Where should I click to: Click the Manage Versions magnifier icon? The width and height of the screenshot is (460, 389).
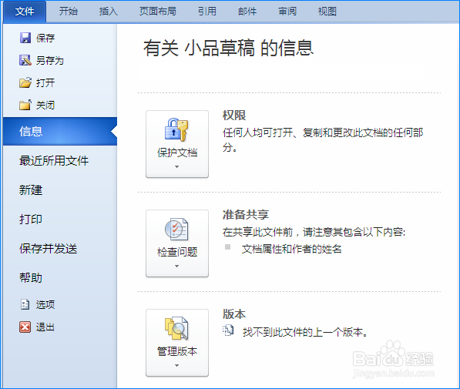pyautogui.click(x=176, y=328)
